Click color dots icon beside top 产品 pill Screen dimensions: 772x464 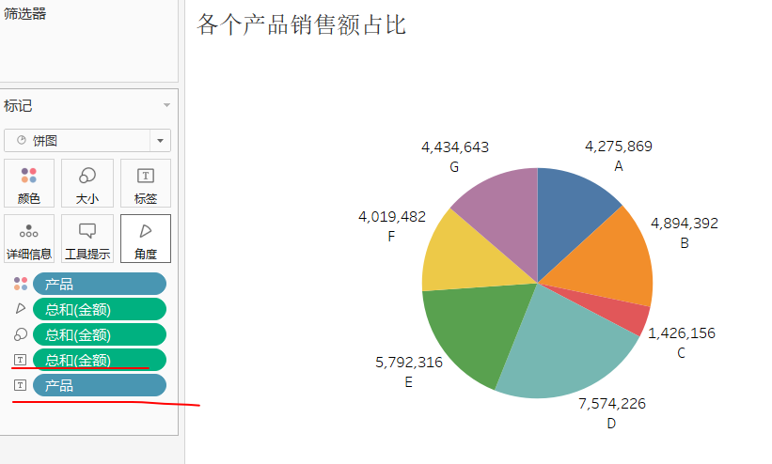pos(21,284)
